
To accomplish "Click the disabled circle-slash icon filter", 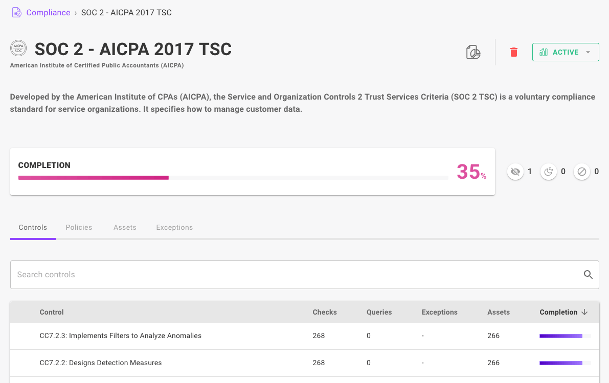I will point(582,172).
